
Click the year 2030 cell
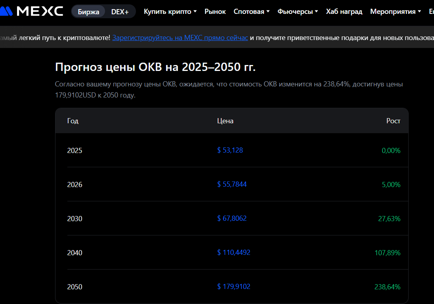pos(75,218)
